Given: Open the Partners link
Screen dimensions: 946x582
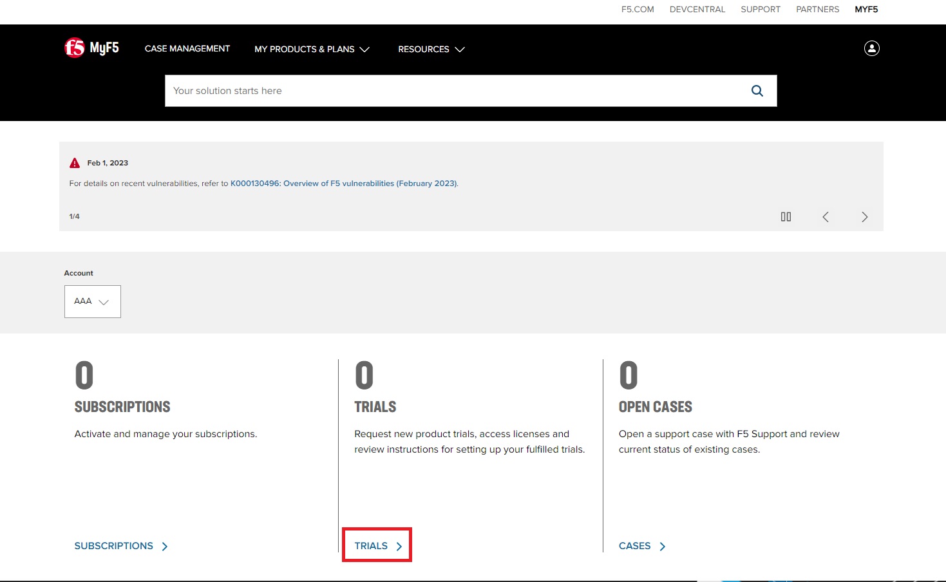Looking at the screenshot, I should coord(817,9).
